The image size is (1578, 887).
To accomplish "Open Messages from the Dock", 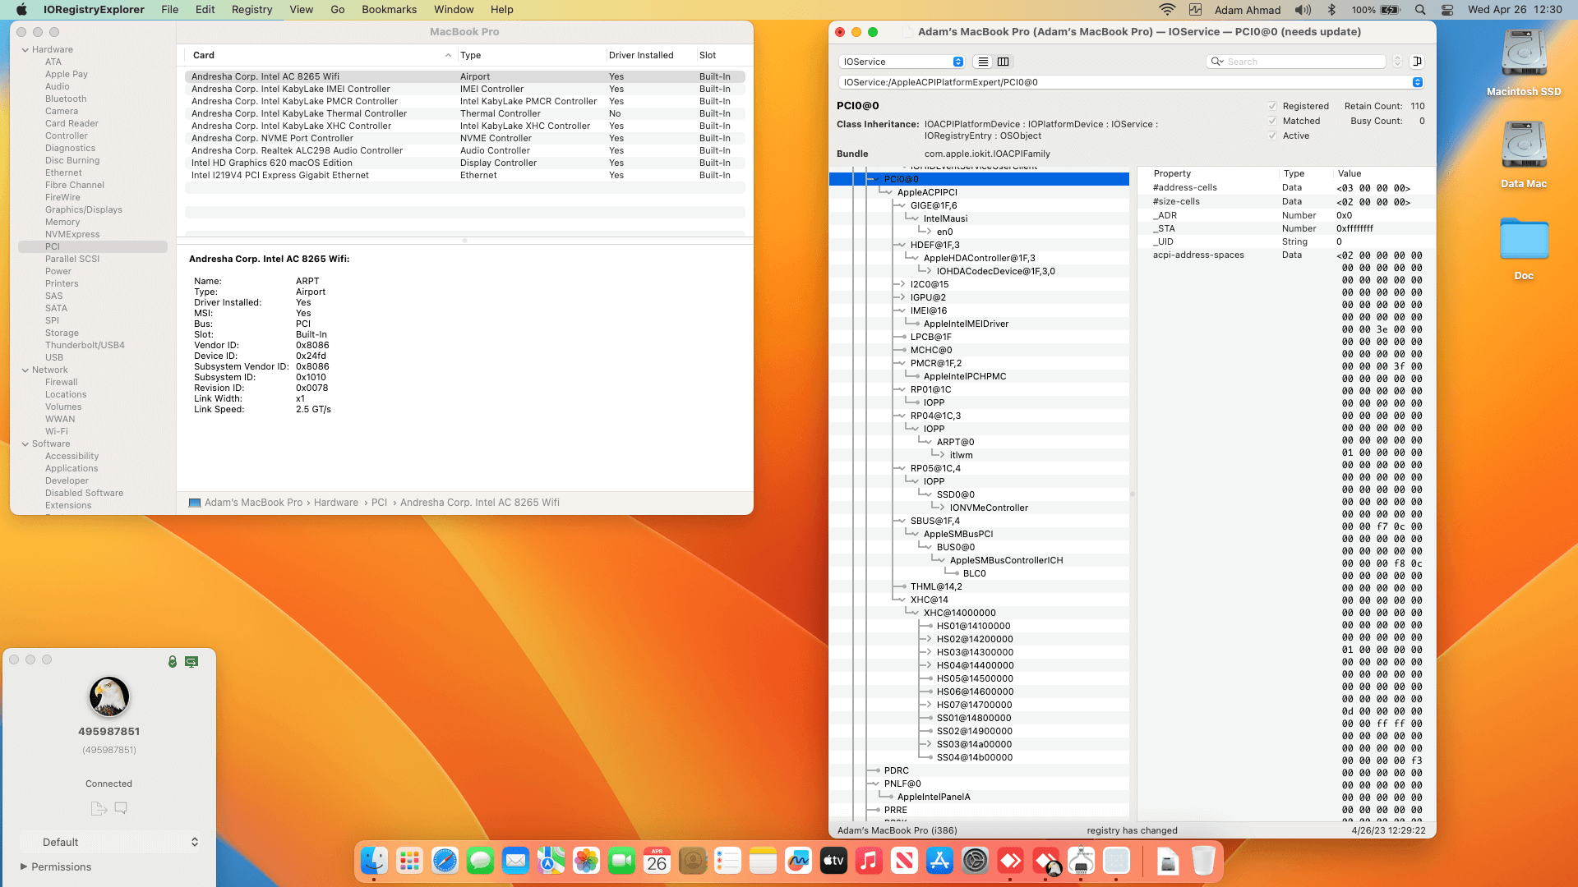I will click(480, 861).
